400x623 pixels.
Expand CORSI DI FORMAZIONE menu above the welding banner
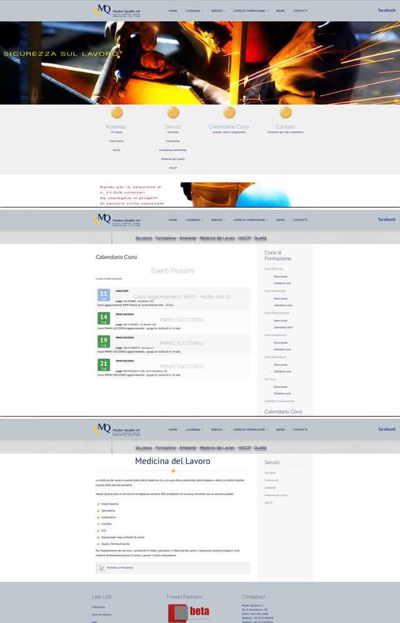[251, 11]
